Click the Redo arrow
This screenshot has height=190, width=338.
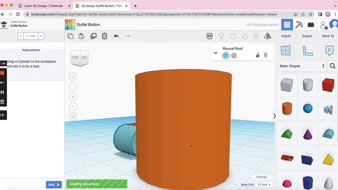[128, 36]
